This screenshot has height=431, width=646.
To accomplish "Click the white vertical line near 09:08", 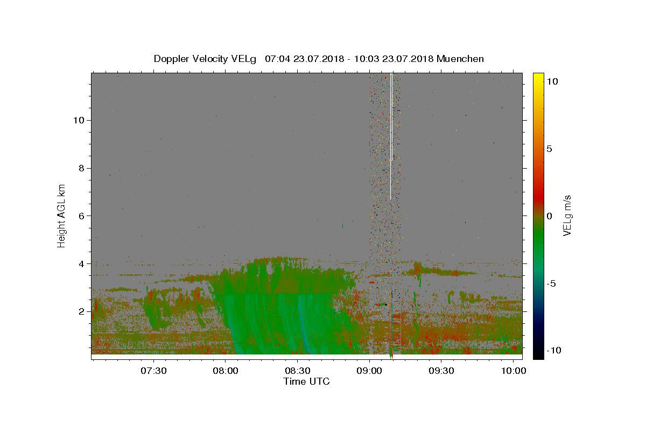I will point(391,137).
